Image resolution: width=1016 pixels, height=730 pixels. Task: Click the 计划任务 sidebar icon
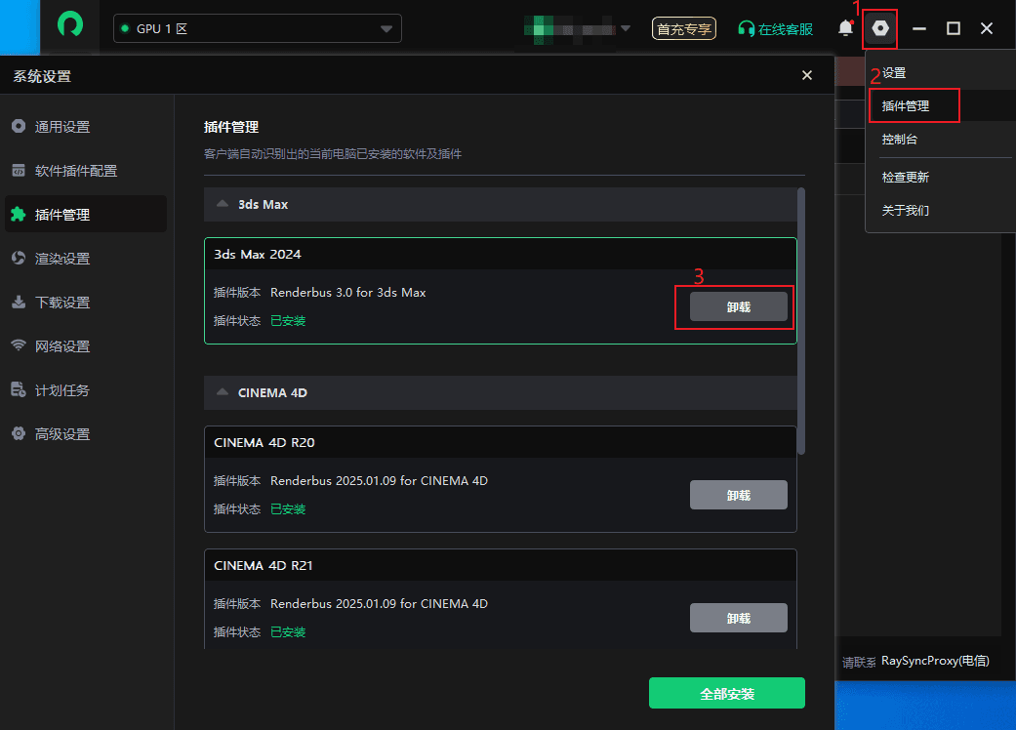pyautogui.click(x=19, y=390)
